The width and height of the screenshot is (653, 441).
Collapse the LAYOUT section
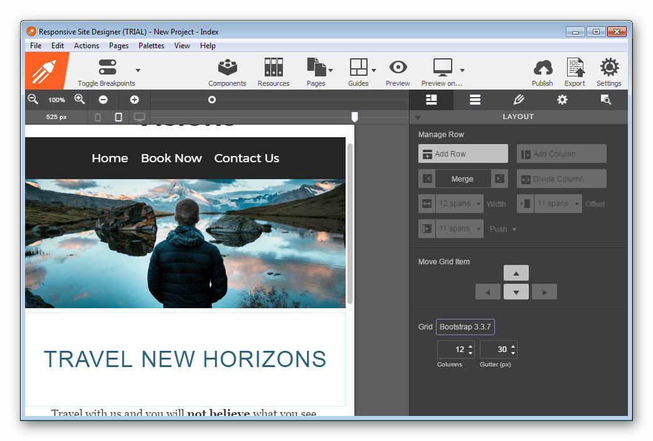tap(418, 117)
